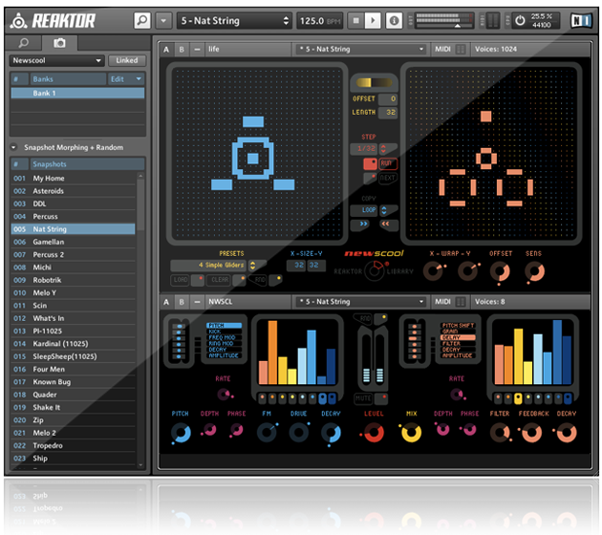Image resolution: width=602 pixels, height=535 pixels.
Task: Select Bank 1 in the banks list
Action: click(x=78, y=93)
